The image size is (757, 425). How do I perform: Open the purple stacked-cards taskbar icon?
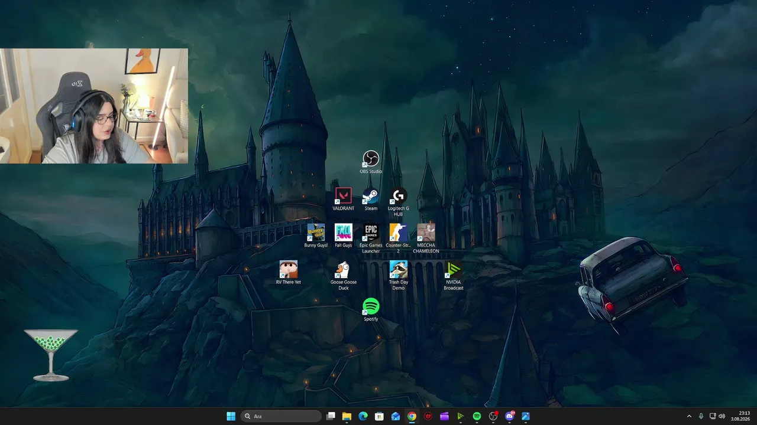(444, 416)
